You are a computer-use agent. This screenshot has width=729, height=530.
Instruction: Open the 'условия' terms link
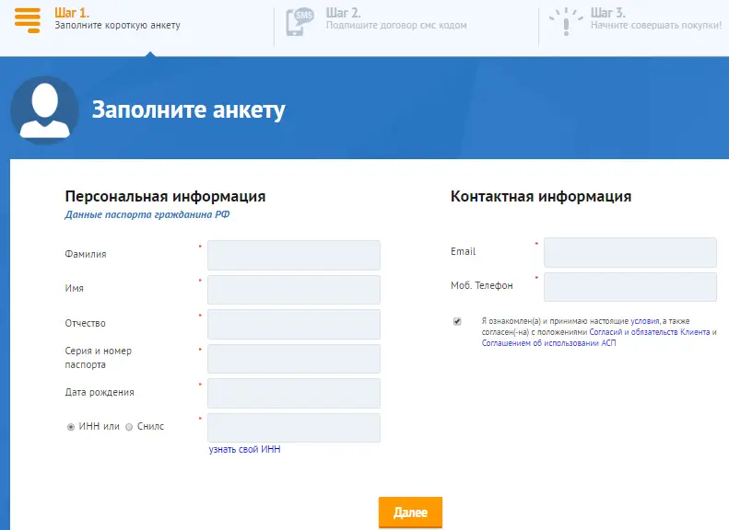tap(645, 321)
